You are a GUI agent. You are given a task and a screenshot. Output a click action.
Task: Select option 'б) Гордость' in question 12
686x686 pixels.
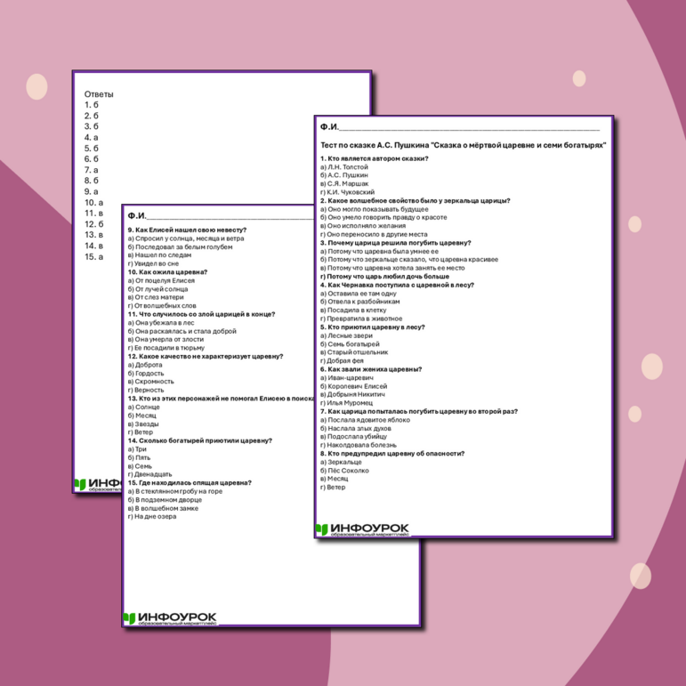(x=147, y=373)
